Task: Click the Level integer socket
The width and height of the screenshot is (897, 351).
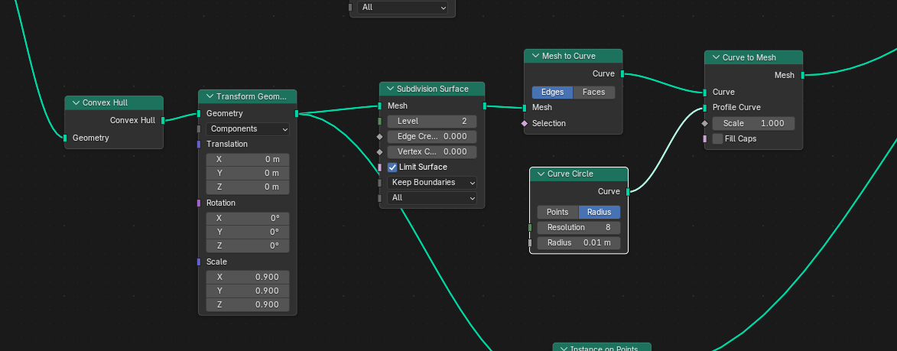Action: [379, 121]
